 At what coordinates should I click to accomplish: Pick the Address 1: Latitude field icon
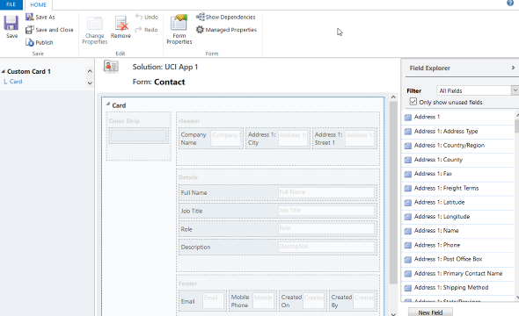408,203
